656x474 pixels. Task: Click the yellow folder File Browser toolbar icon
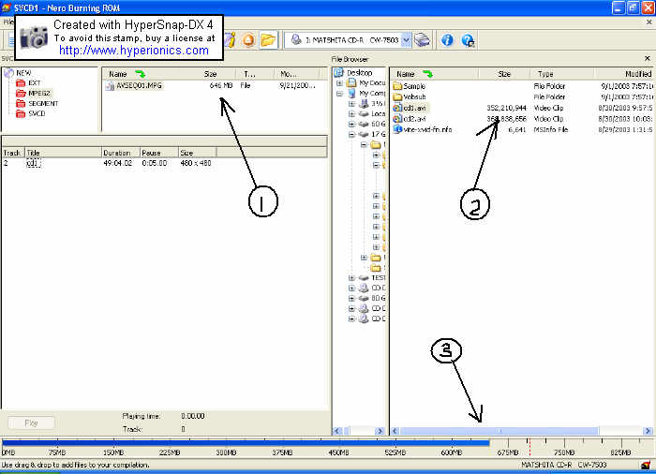tap(268, 40)
